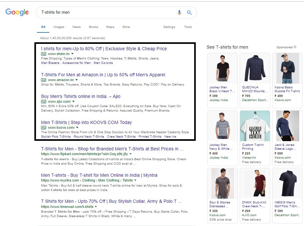Open the Koovs Basic Muscle Fit T-shirt image
The width and height of the screenshot is (304, 226).
287,68
